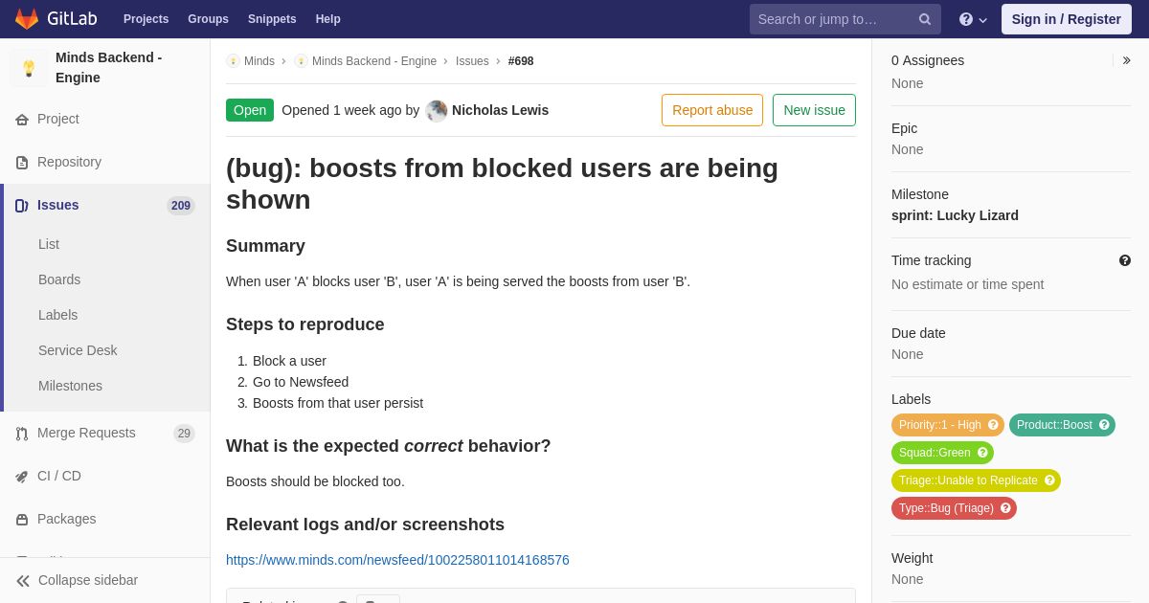Open the sprint: Lucky Lizard milestone
Image resolution: width=1149 pixels, height=603 pixels.
click(955, 215)
